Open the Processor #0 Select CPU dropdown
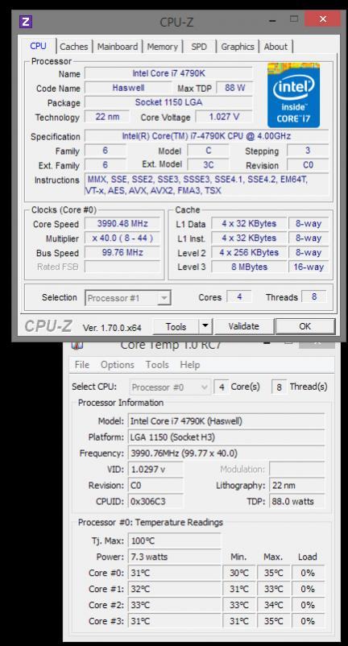The width and height of the screenshot is (348, 646). point(171,387)
